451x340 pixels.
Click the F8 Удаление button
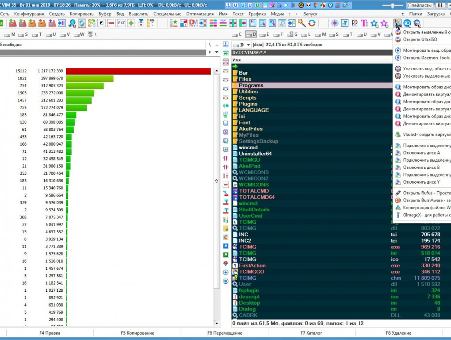coord(399,333)
